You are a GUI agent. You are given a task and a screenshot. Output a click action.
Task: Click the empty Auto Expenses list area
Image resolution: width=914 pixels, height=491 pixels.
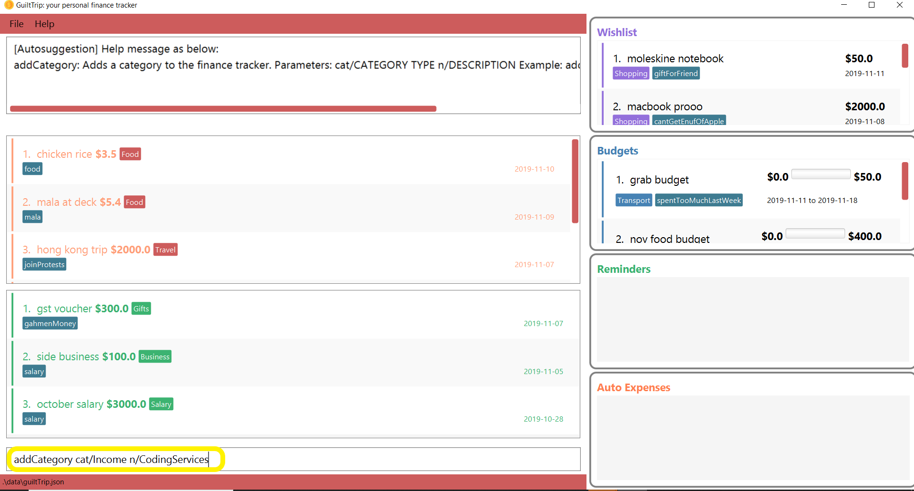(x=753, y=438)
